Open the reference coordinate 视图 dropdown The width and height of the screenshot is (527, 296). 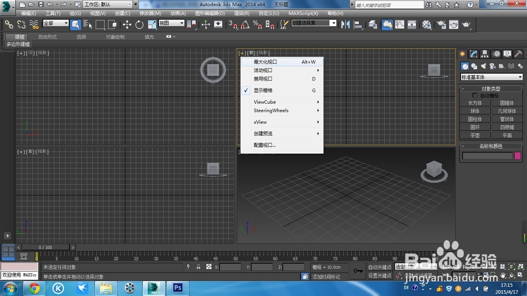[x=171, y=23]
